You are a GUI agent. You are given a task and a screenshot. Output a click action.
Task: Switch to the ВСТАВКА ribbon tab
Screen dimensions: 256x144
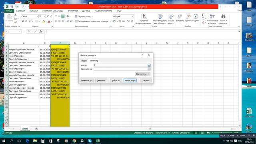coord(34,11)
